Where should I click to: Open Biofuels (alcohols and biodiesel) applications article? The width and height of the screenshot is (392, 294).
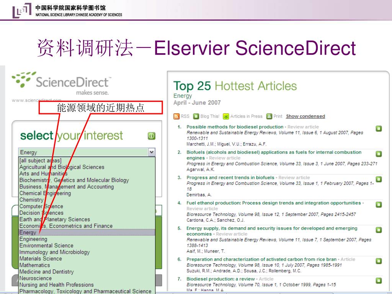[274, 155]
